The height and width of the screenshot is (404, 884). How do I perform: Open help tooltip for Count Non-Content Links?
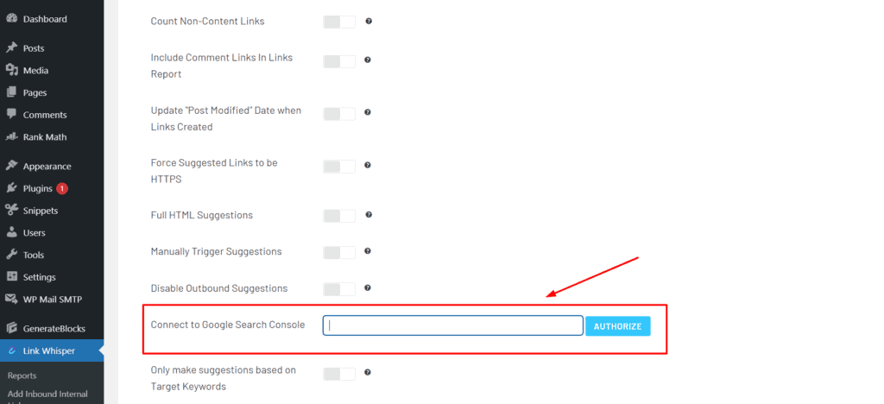point(369,21)
